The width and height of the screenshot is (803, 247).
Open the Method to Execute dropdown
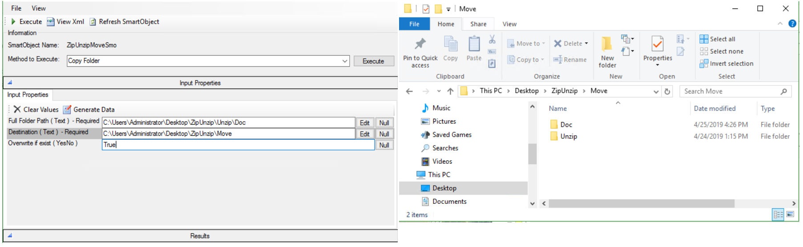(x=345, y=61)
